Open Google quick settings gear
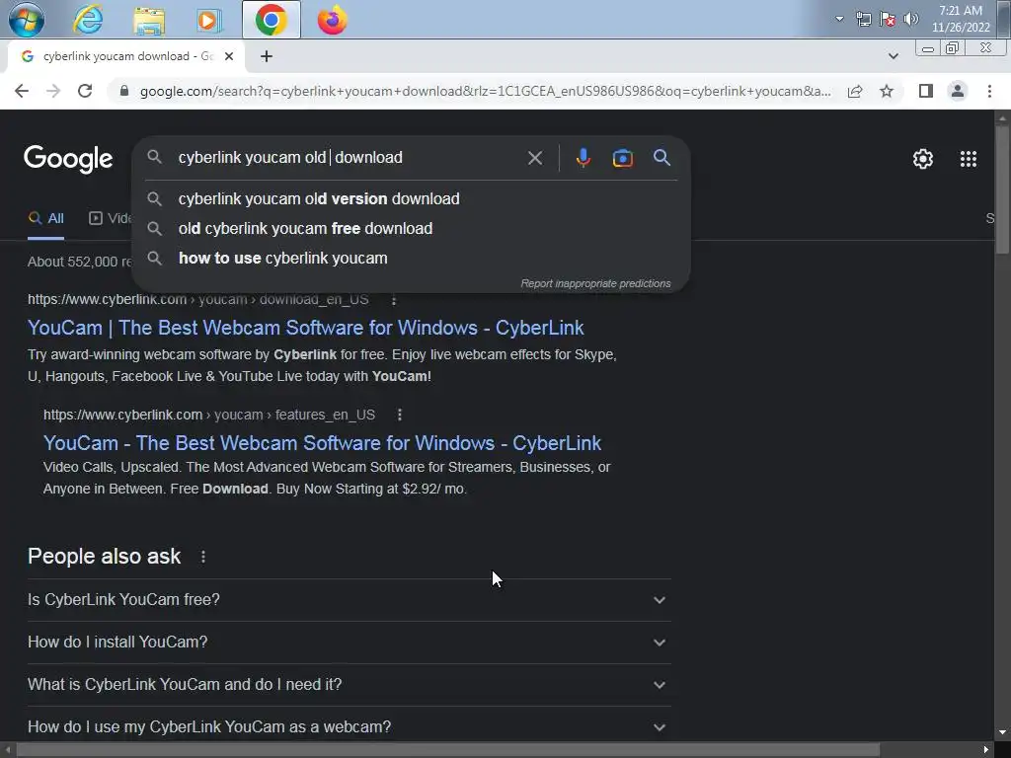Viewport: 1011px width, 758px height. click(x=923, y=159)
